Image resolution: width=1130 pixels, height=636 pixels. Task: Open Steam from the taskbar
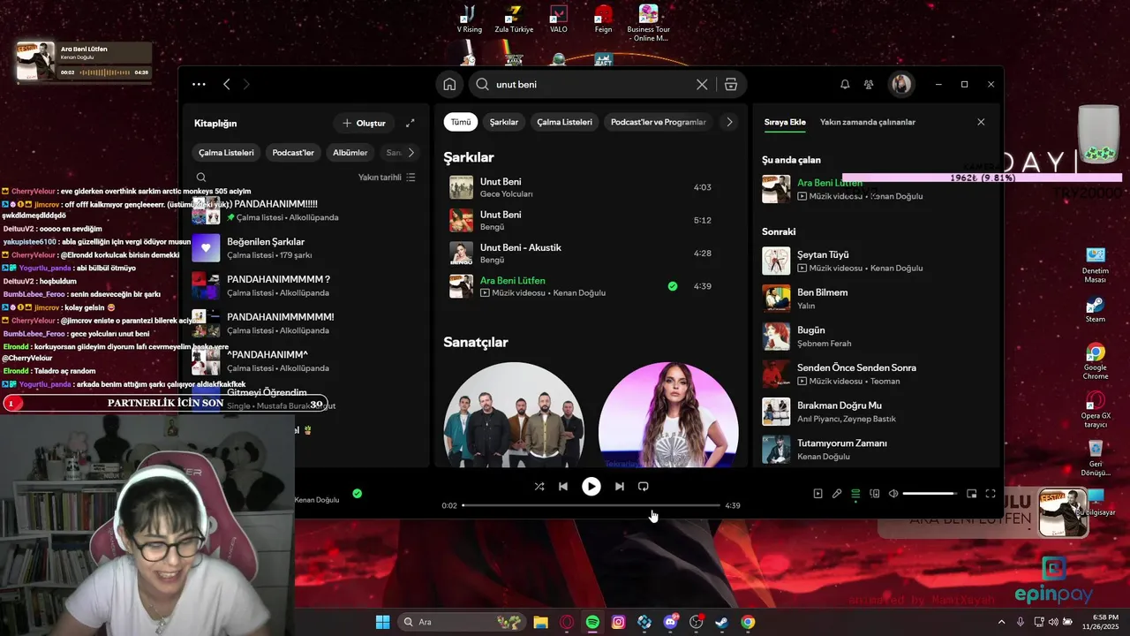(722, 622)
